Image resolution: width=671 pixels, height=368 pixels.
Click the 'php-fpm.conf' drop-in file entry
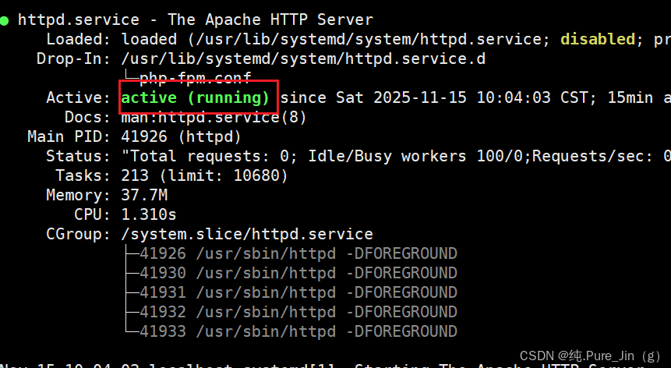pos(196,78)
